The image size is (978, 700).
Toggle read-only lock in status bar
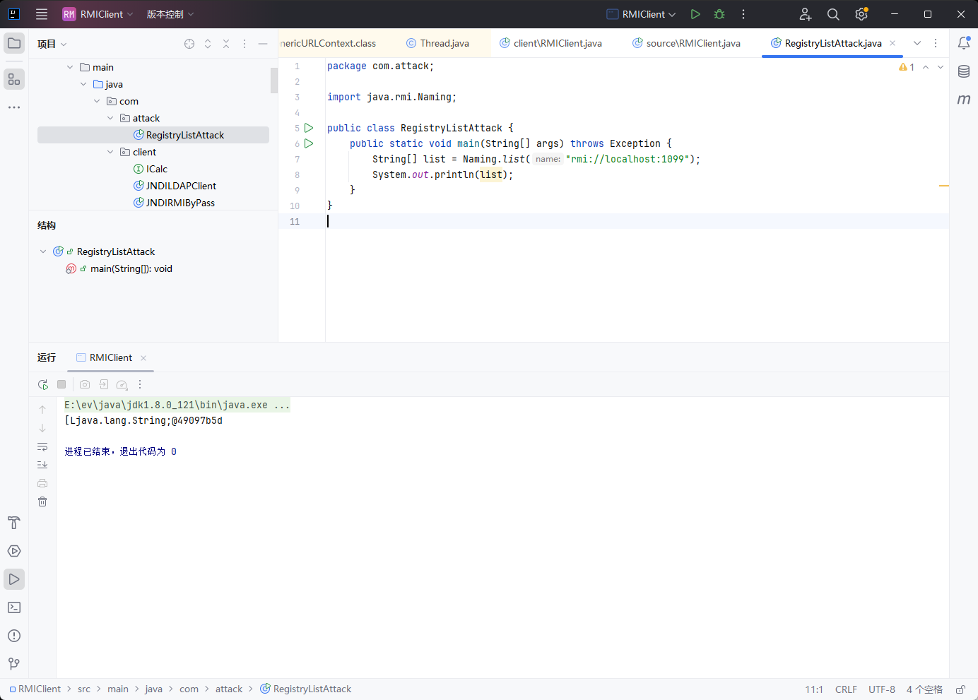[960, 689]
